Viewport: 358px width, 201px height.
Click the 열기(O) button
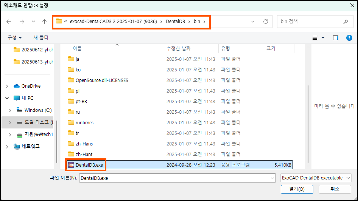pos(297,189)
